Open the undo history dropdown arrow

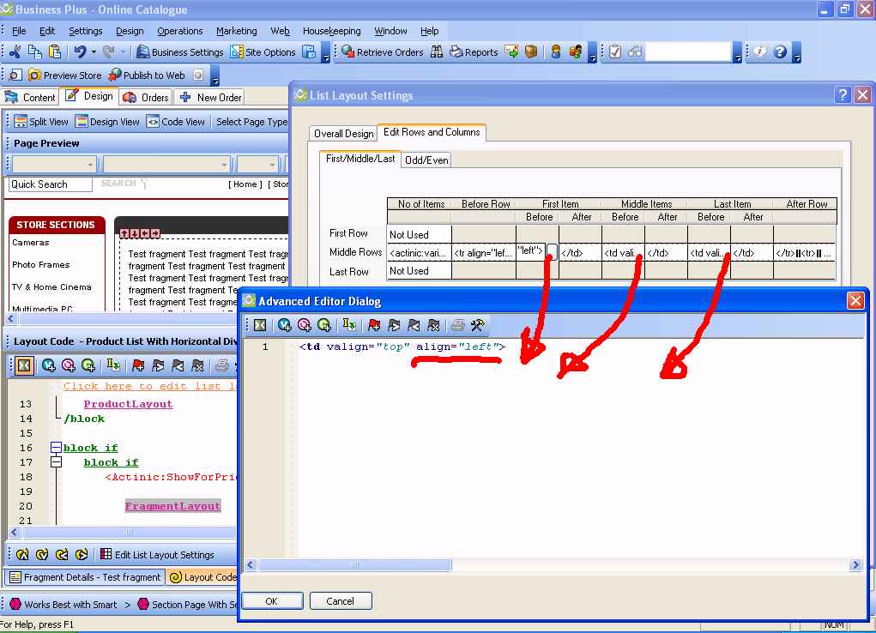[x=94, y=52]
